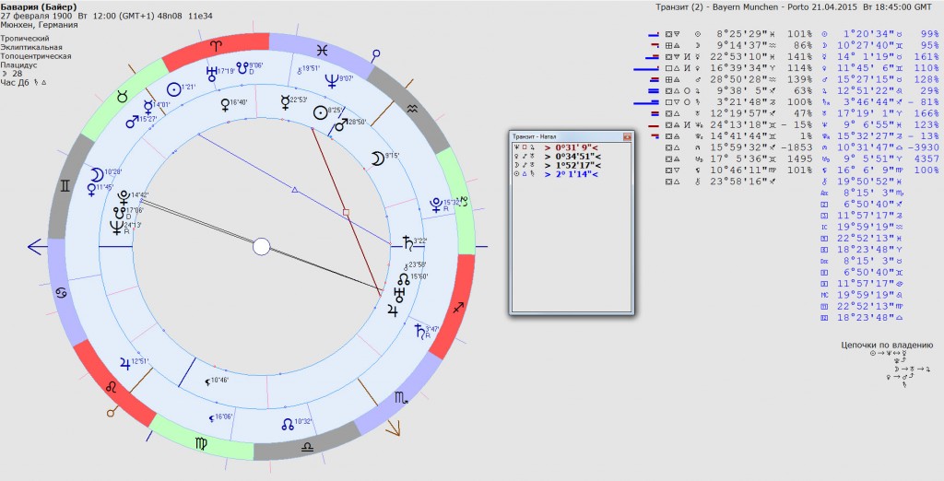944x481 pixels.
Task: Click the Leo sign on the red segment
Action: click(x=112, y=387)
